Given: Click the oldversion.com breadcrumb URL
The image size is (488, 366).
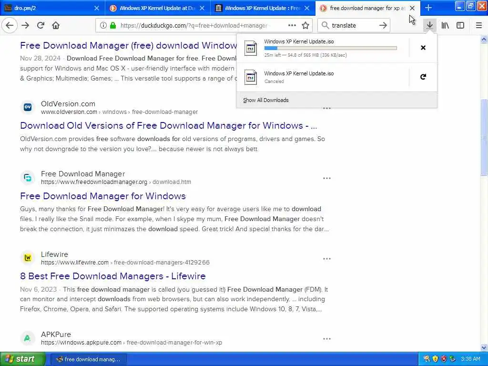Looking at the screenshot, I should point(119,112).
